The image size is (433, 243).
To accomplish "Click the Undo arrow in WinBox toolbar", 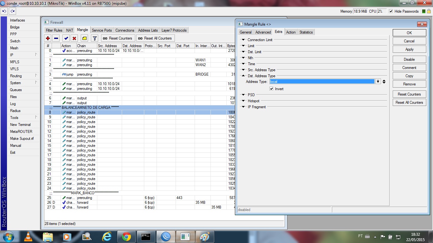I will [4, 11].
